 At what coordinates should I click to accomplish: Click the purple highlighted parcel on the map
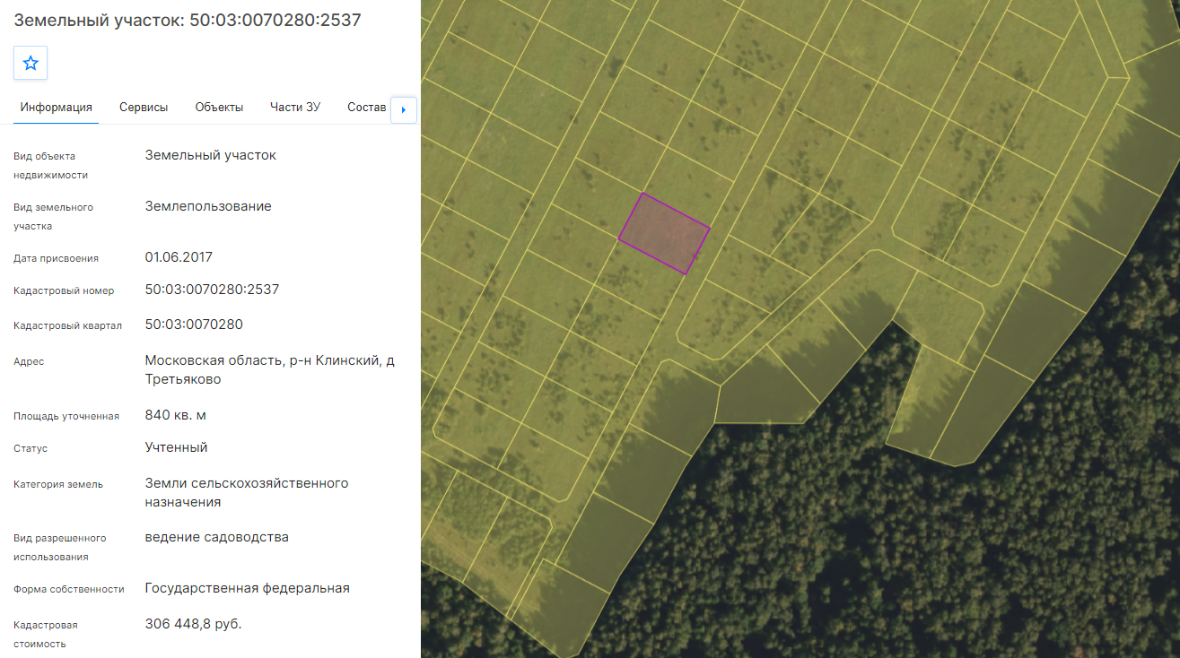665,234
